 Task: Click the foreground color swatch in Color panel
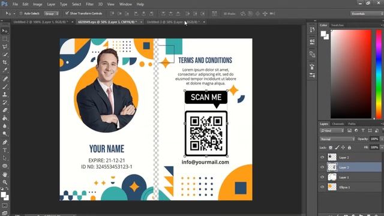[323, 34]
